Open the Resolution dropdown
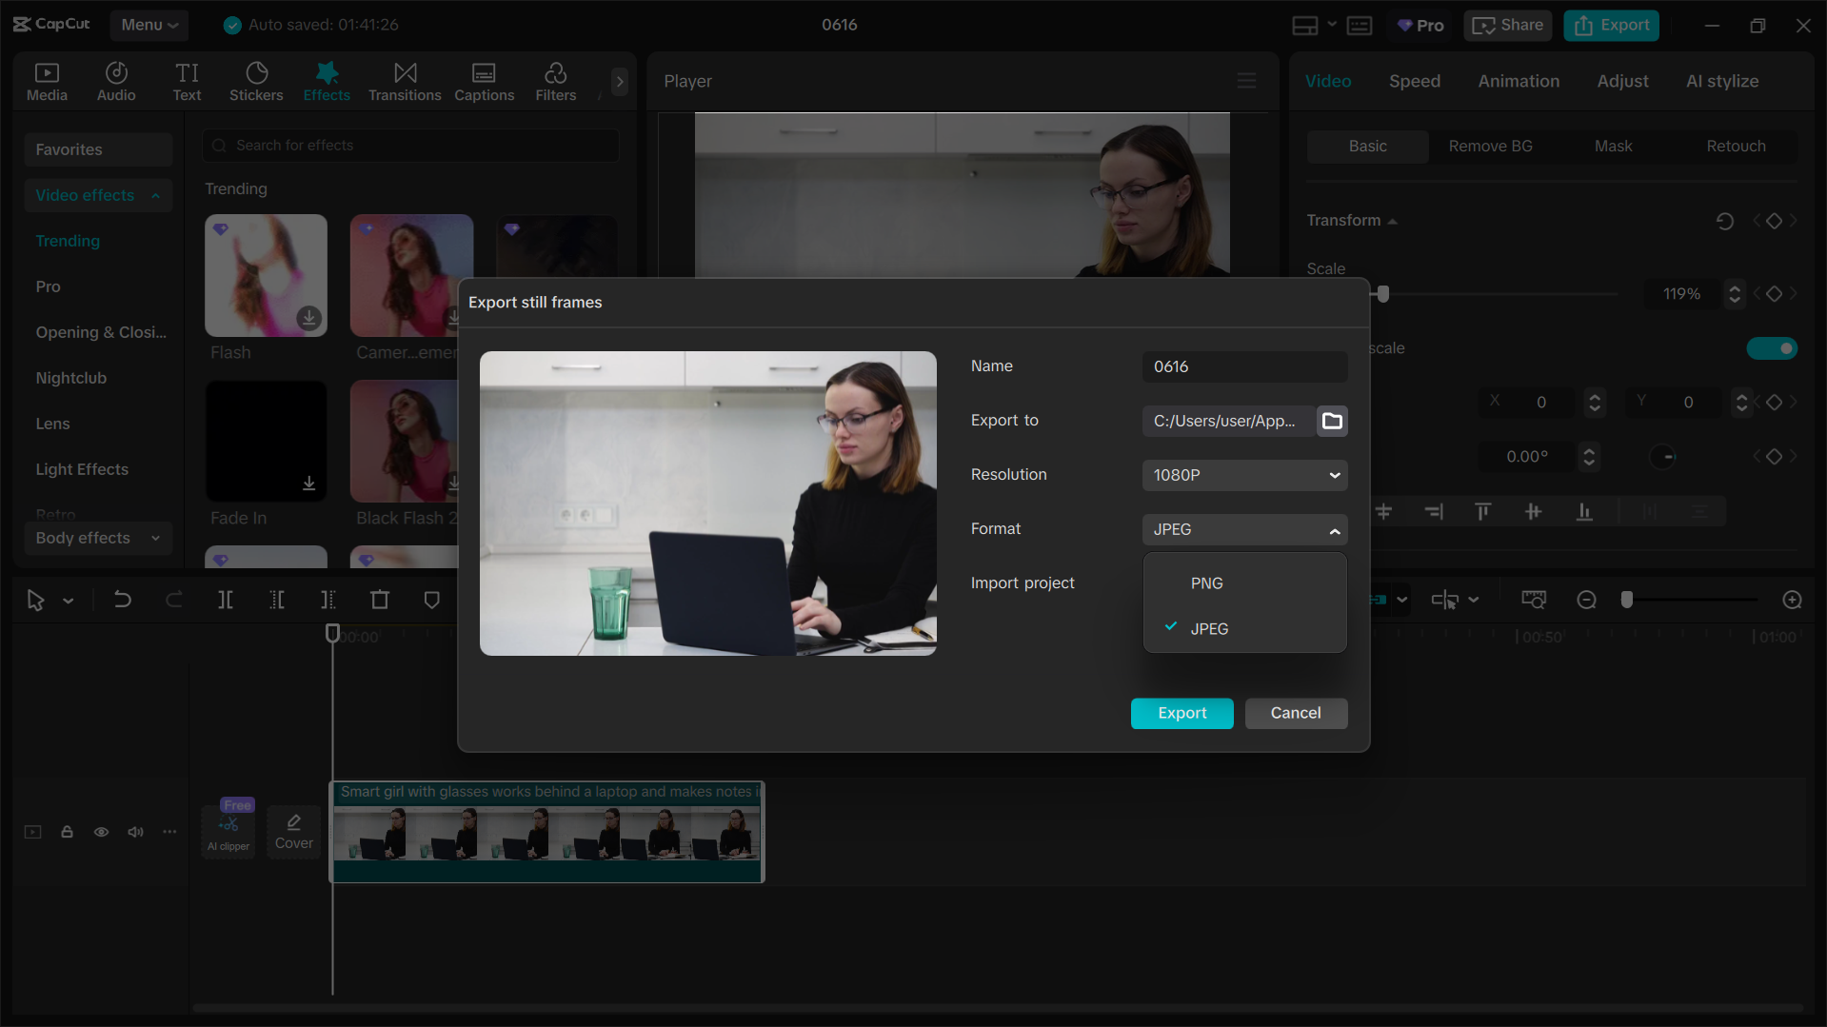 [x=1243, y=475]
